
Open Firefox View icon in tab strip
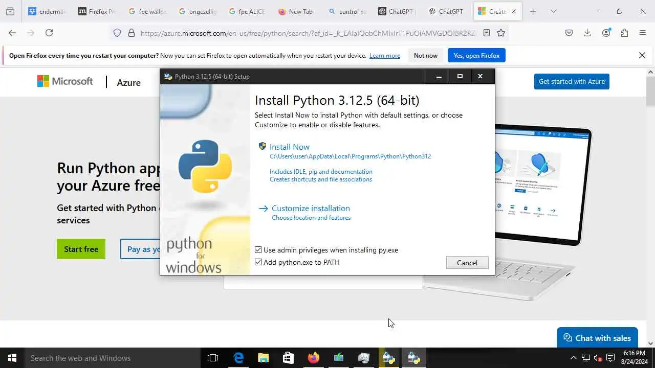[x=10, y=11]
